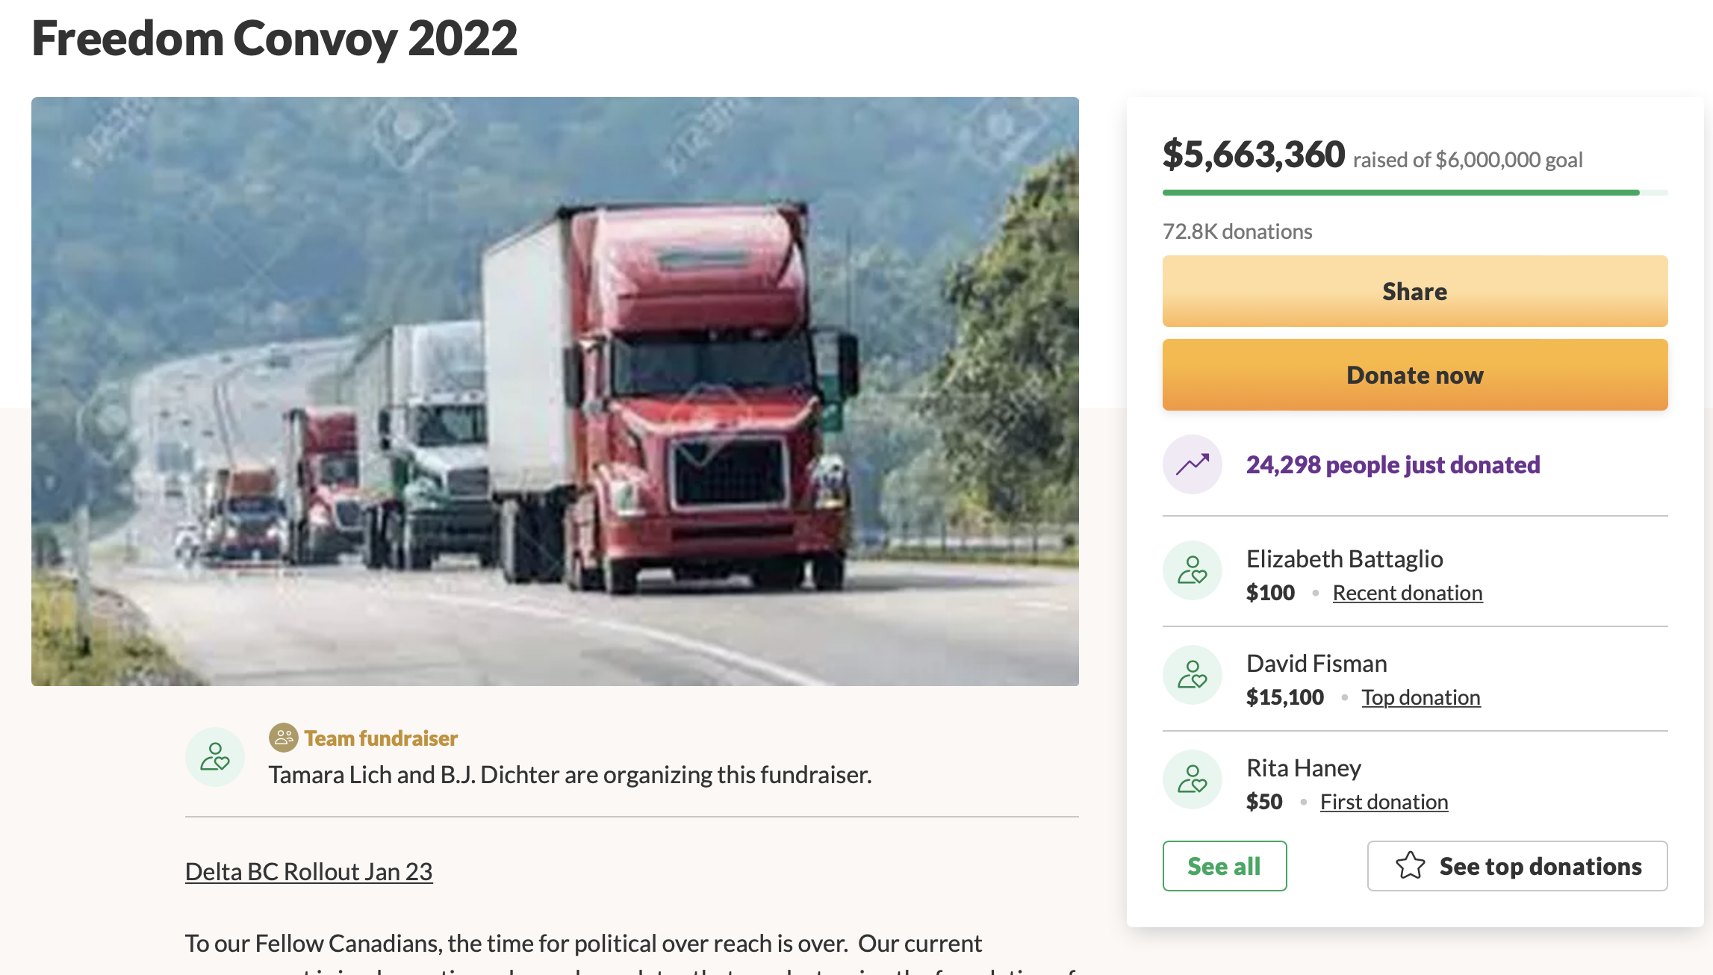Follow the First donation link

1384,802
